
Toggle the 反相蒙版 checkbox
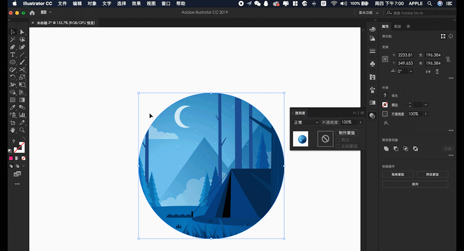click(x=338, y=146)
